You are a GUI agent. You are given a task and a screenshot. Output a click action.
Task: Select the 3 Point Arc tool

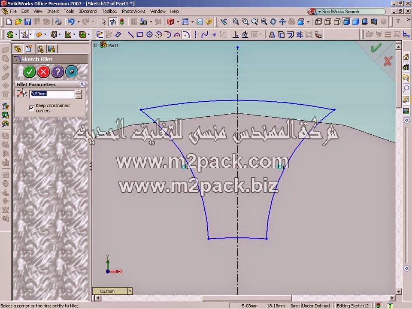[177, 35]
